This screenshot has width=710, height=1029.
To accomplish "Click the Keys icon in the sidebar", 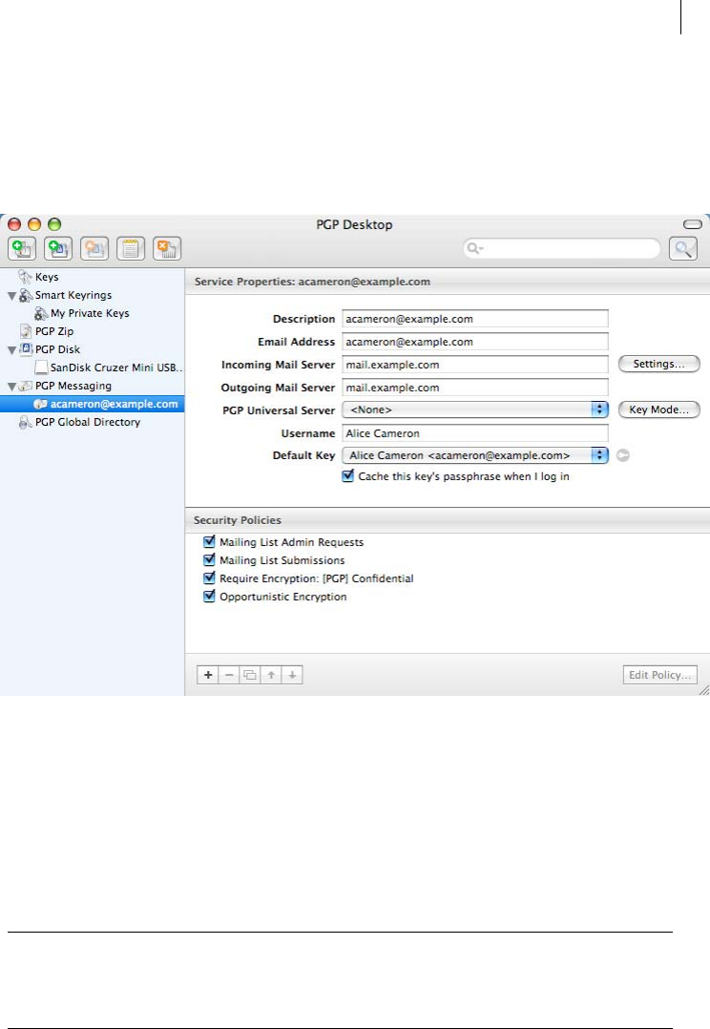I will 25,277.
